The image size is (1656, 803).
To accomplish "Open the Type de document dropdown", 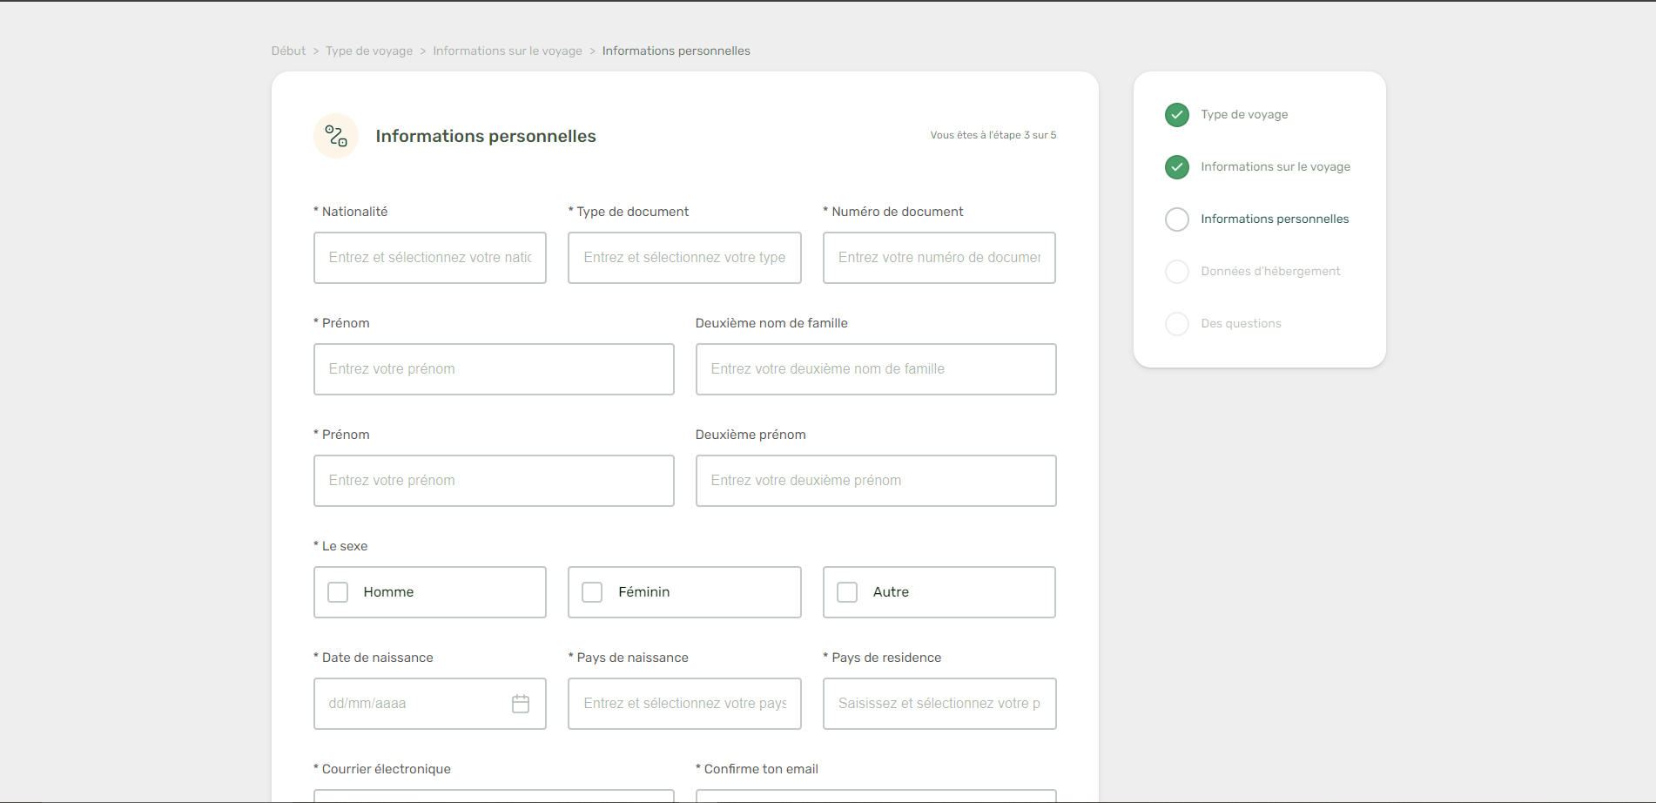I will point(684,258).
